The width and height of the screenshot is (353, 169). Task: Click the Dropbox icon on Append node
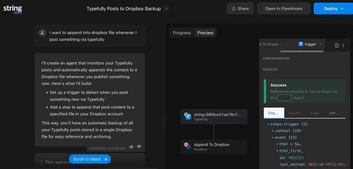click(x=187, y=147)
